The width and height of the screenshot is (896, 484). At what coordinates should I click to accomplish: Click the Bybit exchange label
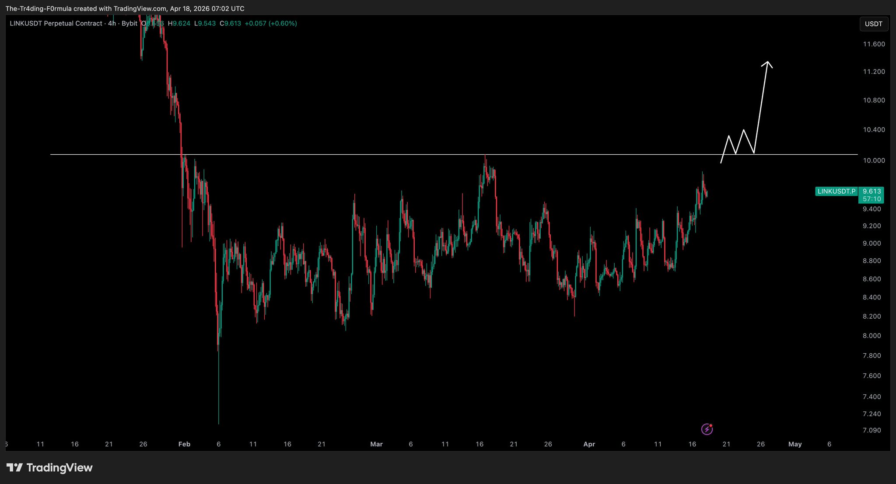pyautogui.click(x=129, y=24)
